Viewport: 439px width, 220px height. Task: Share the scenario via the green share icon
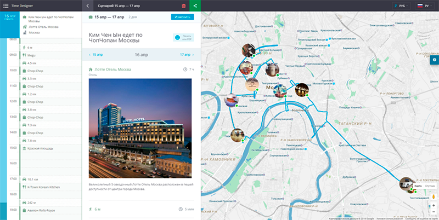pyautogui.click(x=195, y=5)
